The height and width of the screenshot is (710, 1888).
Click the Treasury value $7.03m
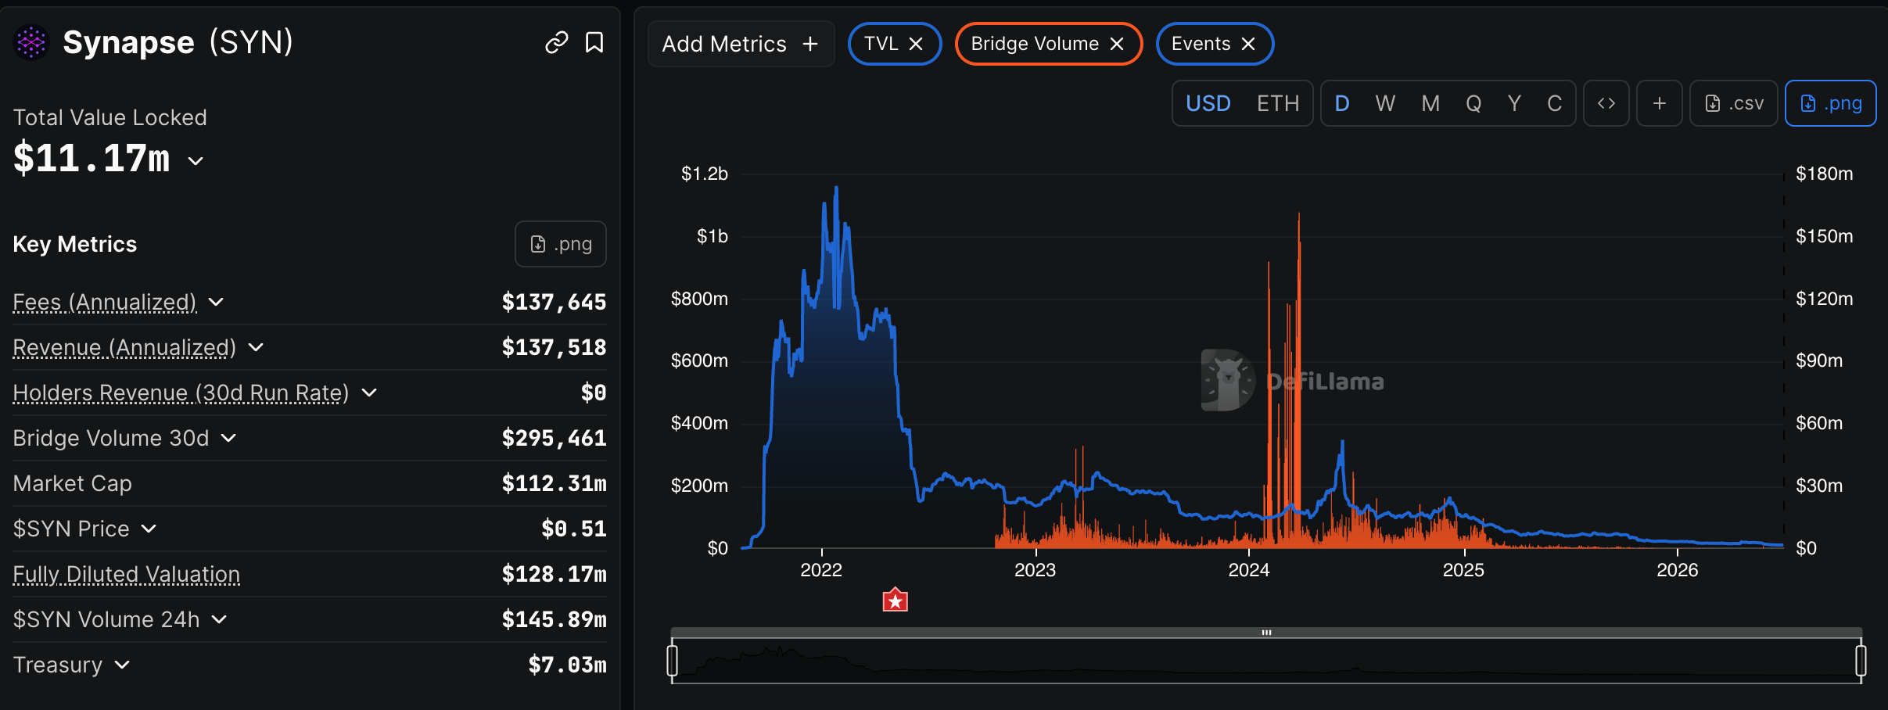click(567, 665)
